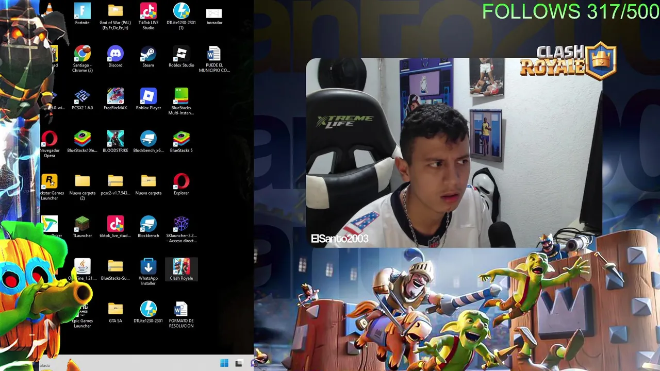Launch PCSX2 1.6.0 emulator icon
The width and height of the screenshot is (660, 371).
click(82, 99)
